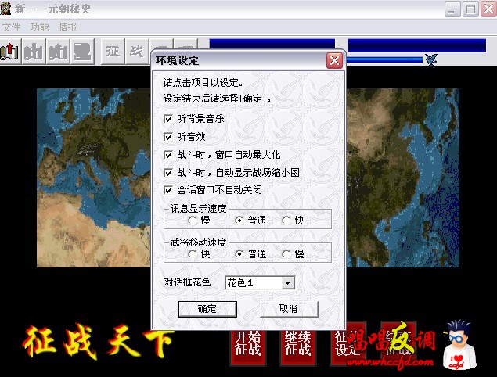Screen dimensions: 497x377
Task: Close the 环境设定 dialog
Action: coord(334,60)
